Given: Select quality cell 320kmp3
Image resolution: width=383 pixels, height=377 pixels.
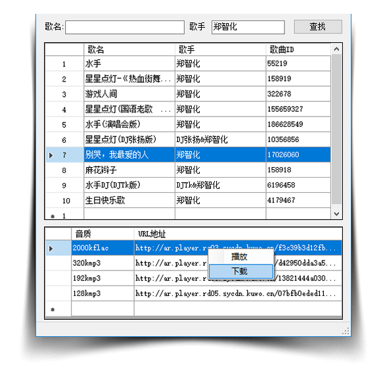Looking at the screenshot, I should coord(102,263).
